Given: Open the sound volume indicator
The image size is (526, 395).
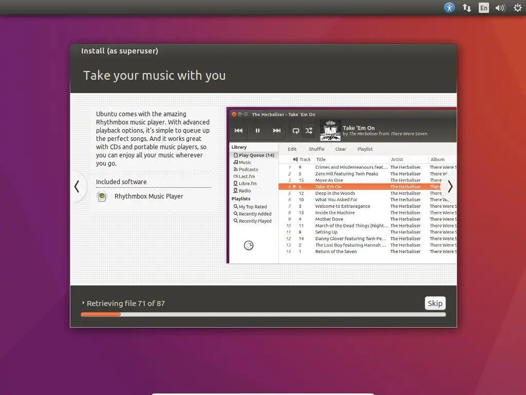Looking at the screenshot, I should pyautogui.click(x=500, y=8).
